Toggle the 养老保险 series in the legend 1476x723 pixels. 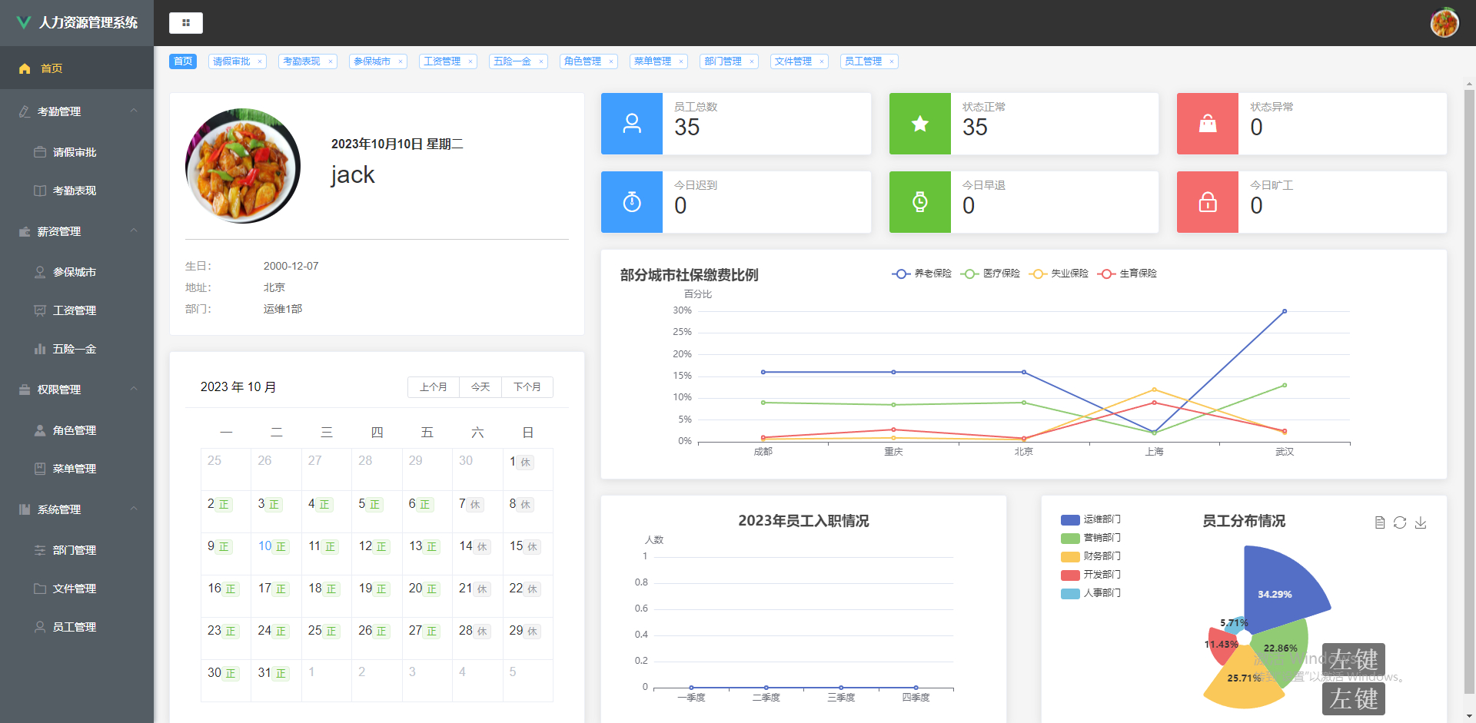[x=922, y=274]
